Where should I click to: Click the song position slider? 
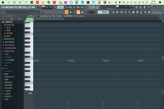pos(52,12)
